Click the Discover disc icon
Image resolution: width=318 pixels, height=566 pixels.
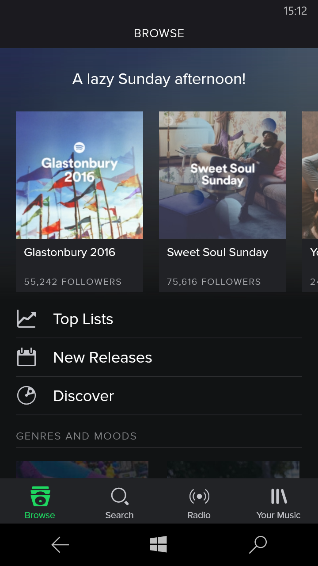click(26, 396)
